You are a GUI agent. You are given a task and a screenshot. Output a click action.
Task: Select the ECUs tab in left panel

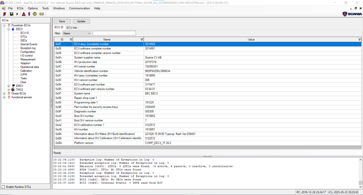[x=5, y=20]
